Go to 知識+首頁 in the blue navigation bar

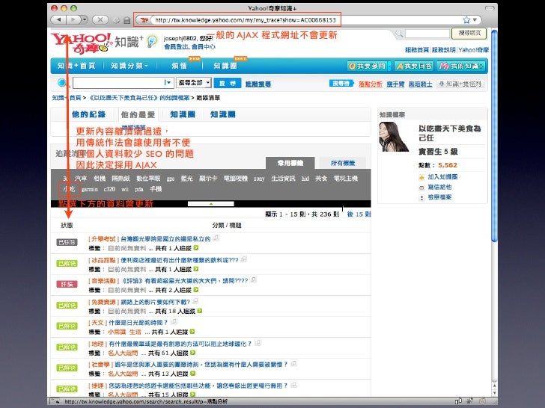point(76,66)
